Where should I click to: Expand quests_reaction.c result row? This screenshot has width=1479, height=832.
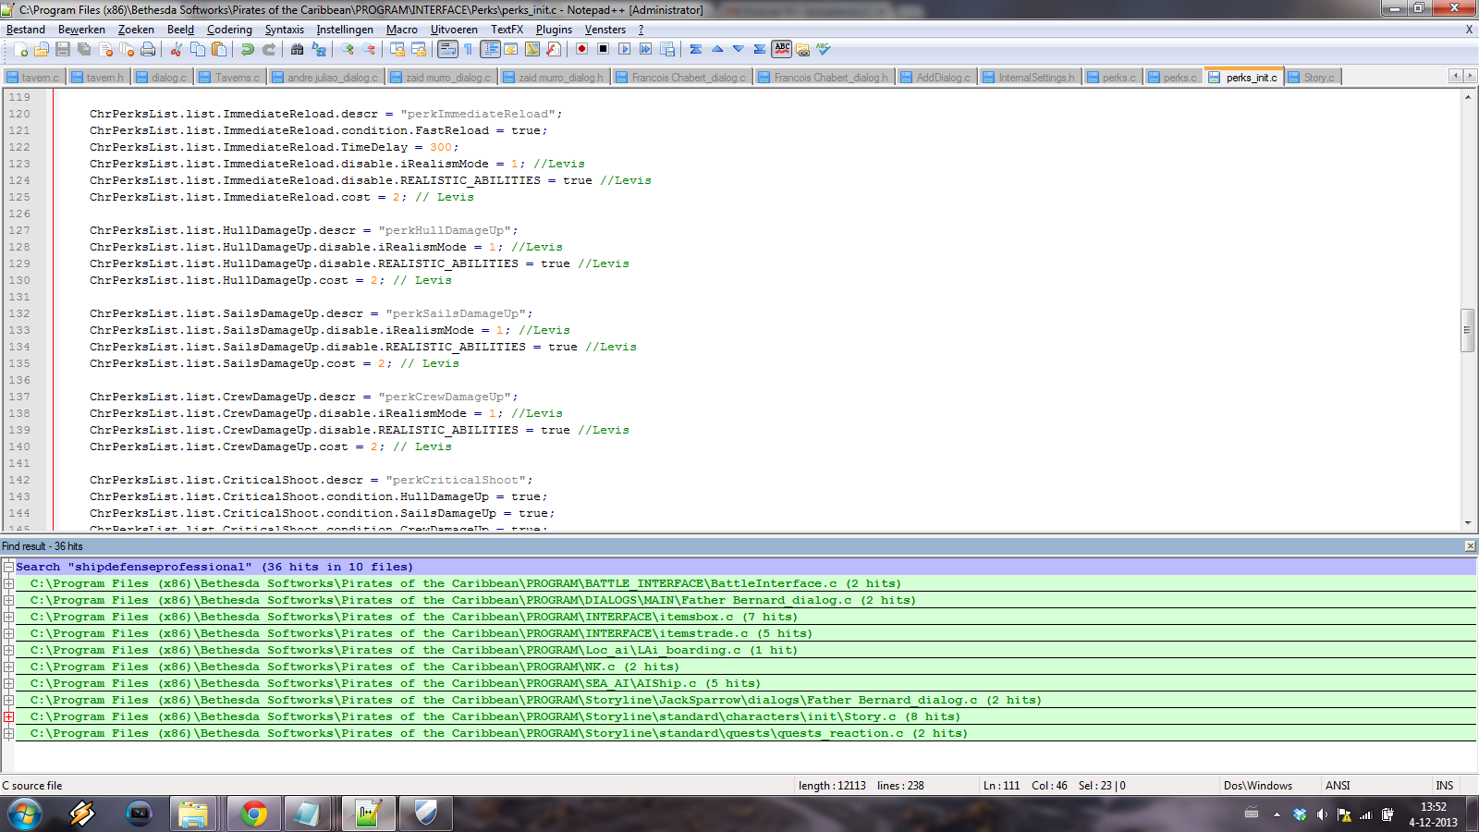(x=8, y=733)
